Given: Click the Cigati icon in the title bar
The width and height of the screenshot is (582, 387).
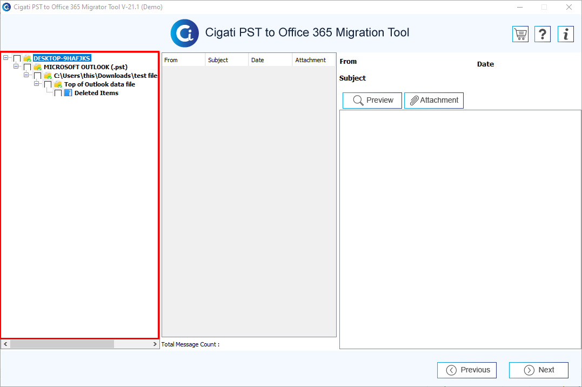Looking at the screenshot, I should click(x=6, y=7).
